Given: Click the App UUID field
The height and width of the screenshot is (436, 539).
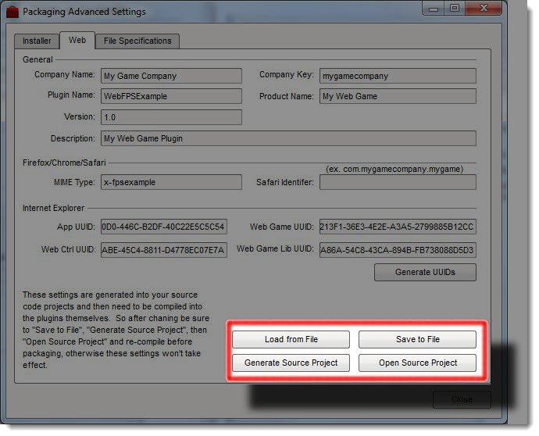Looking at the screenshot, I should 163,227.
